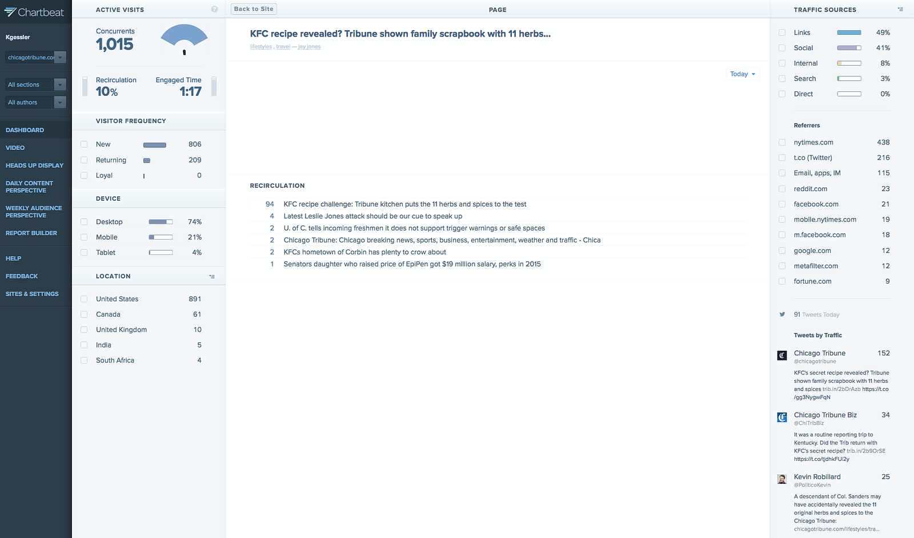914x538 pixels.
Task: Check the New visitors checkbox
Action: point(84,144)
